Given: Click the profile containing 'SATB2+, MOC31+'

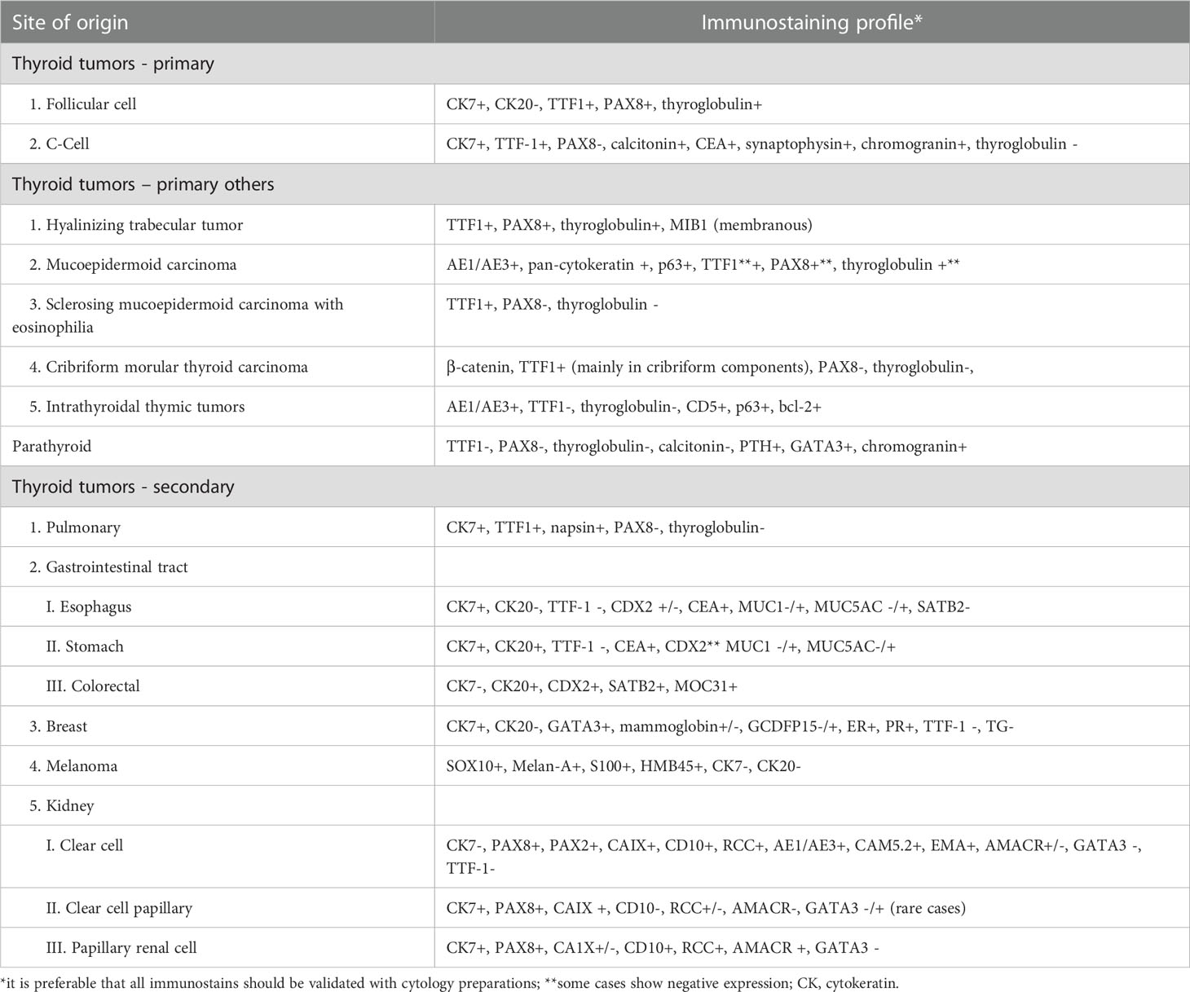Looking at the screenshot, I should coord(592,686).
